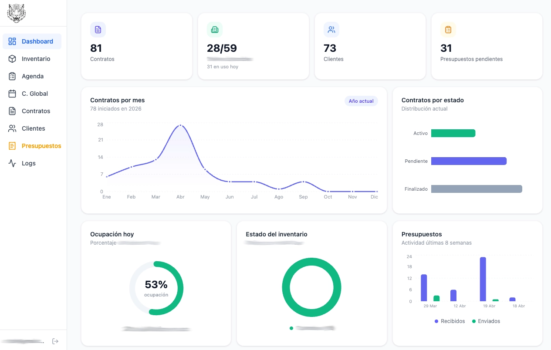
Task: Click the Logs activity icon in sidebar
Action: click(12, 163)
